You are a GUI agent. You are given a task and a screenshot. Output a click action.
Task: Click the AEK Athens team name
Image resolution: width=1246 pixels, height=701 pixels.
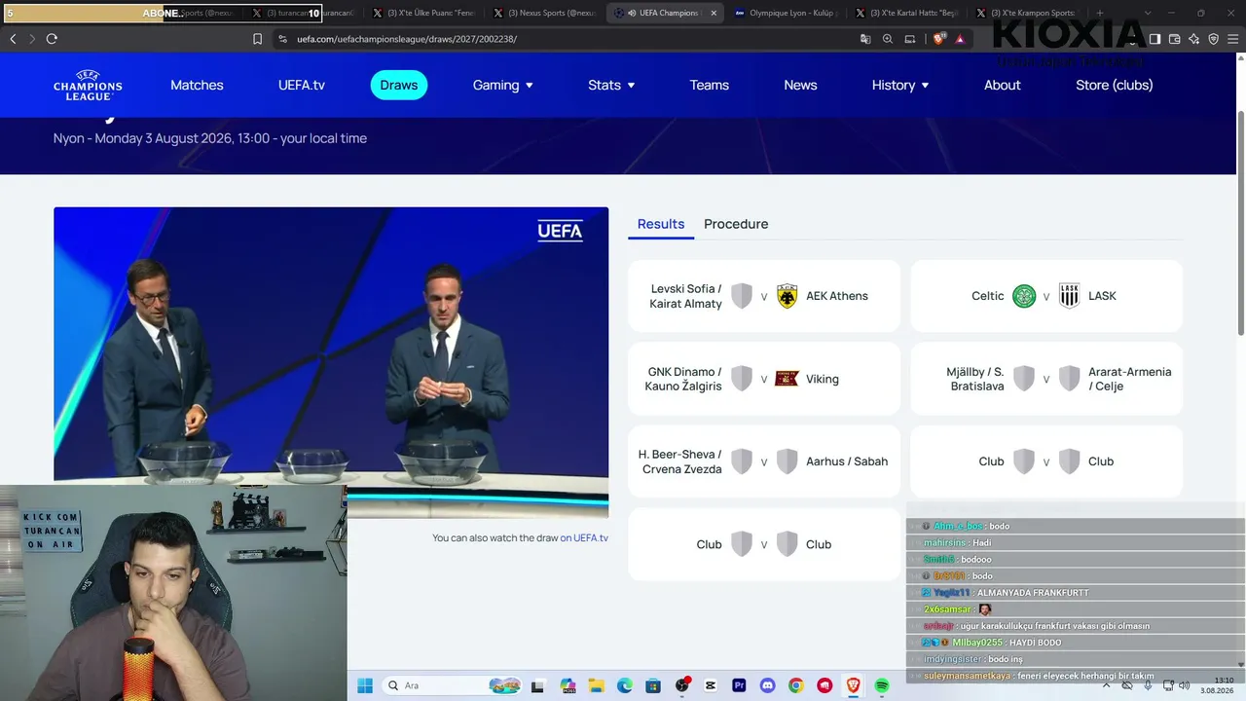[x=837, y=296]
